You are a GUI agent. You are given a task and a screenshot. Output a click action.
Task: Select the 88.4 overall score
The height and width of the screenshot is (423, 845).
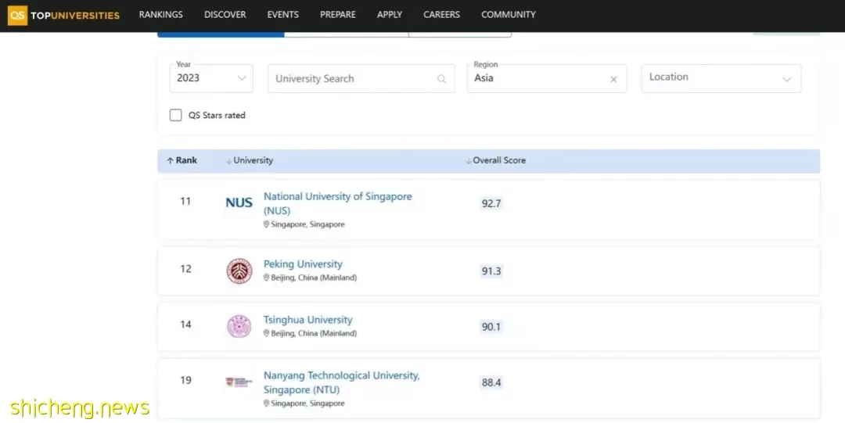[x=491, y=382]
